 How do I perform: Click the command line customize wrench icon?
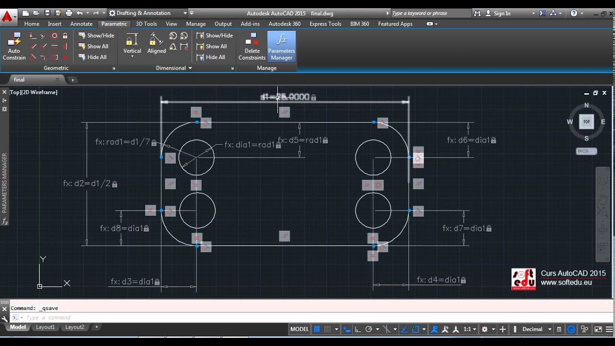click(x=5, y=318)
